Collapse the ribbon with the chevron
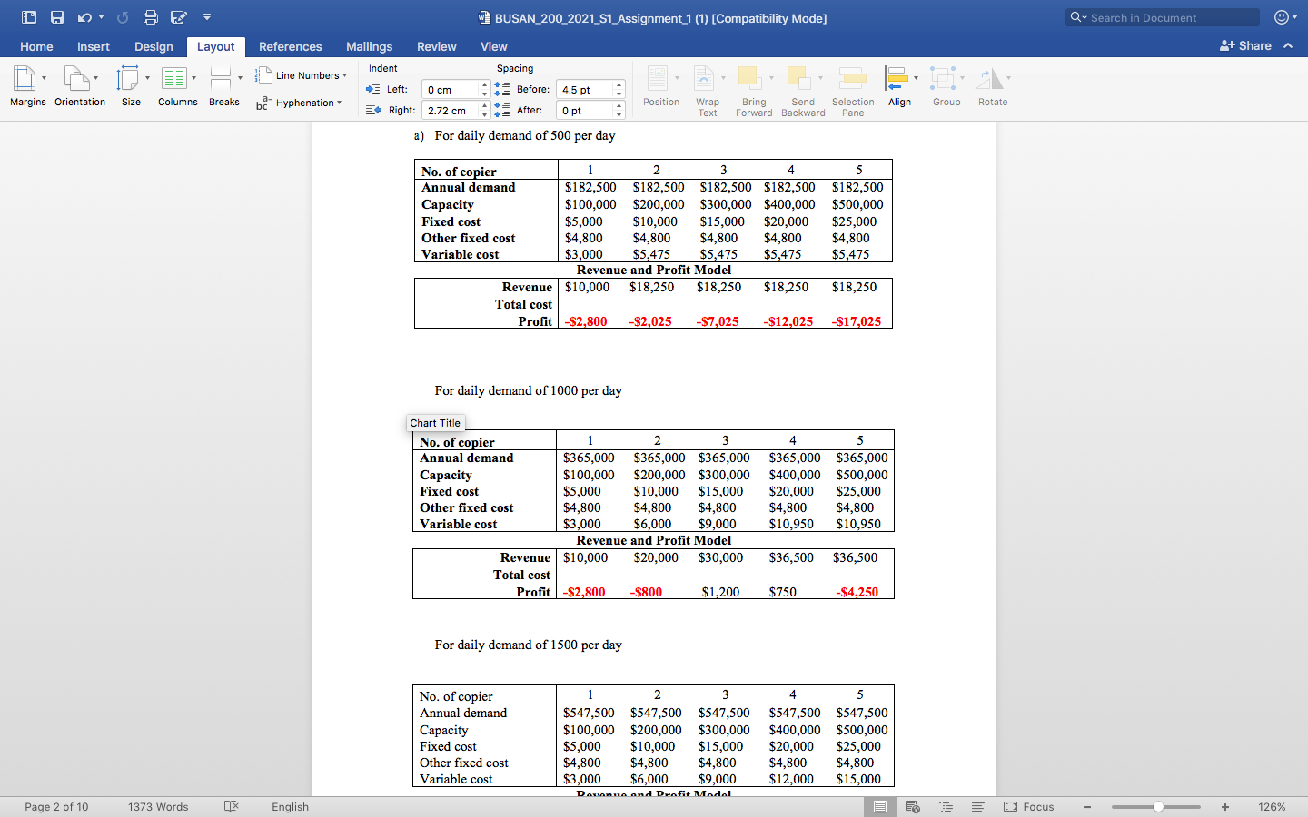 click(x=1288, y=45)
